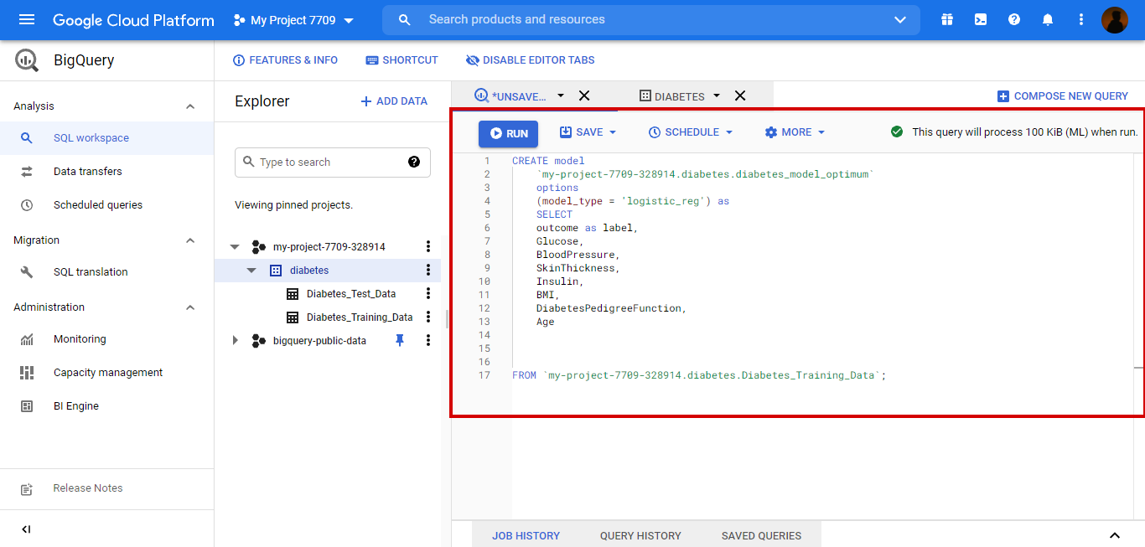Open actions menu for Diabetes_Training_Data
Viewport: 1145px width, 547px height.
point(428,317)
